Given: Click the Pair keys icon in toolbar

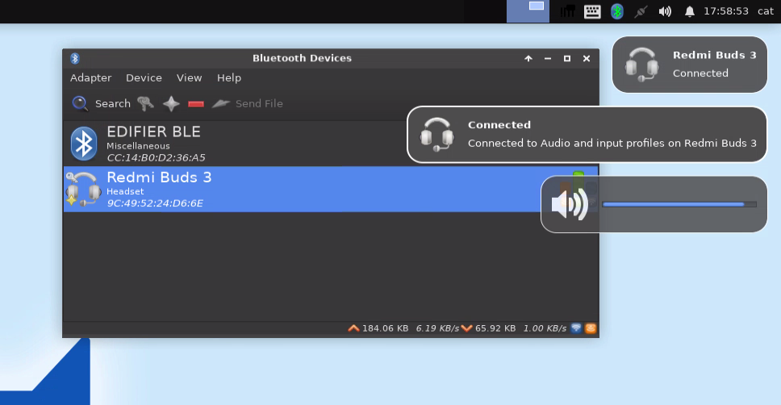Looking at the screenshot, I should point(145,103).
